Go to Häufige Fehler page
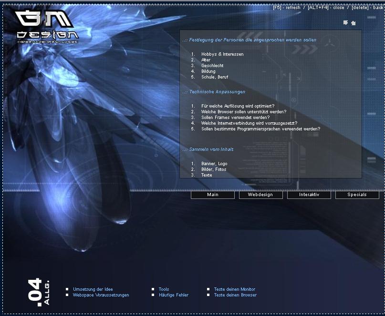385x316 pixels. coord(174,295)
